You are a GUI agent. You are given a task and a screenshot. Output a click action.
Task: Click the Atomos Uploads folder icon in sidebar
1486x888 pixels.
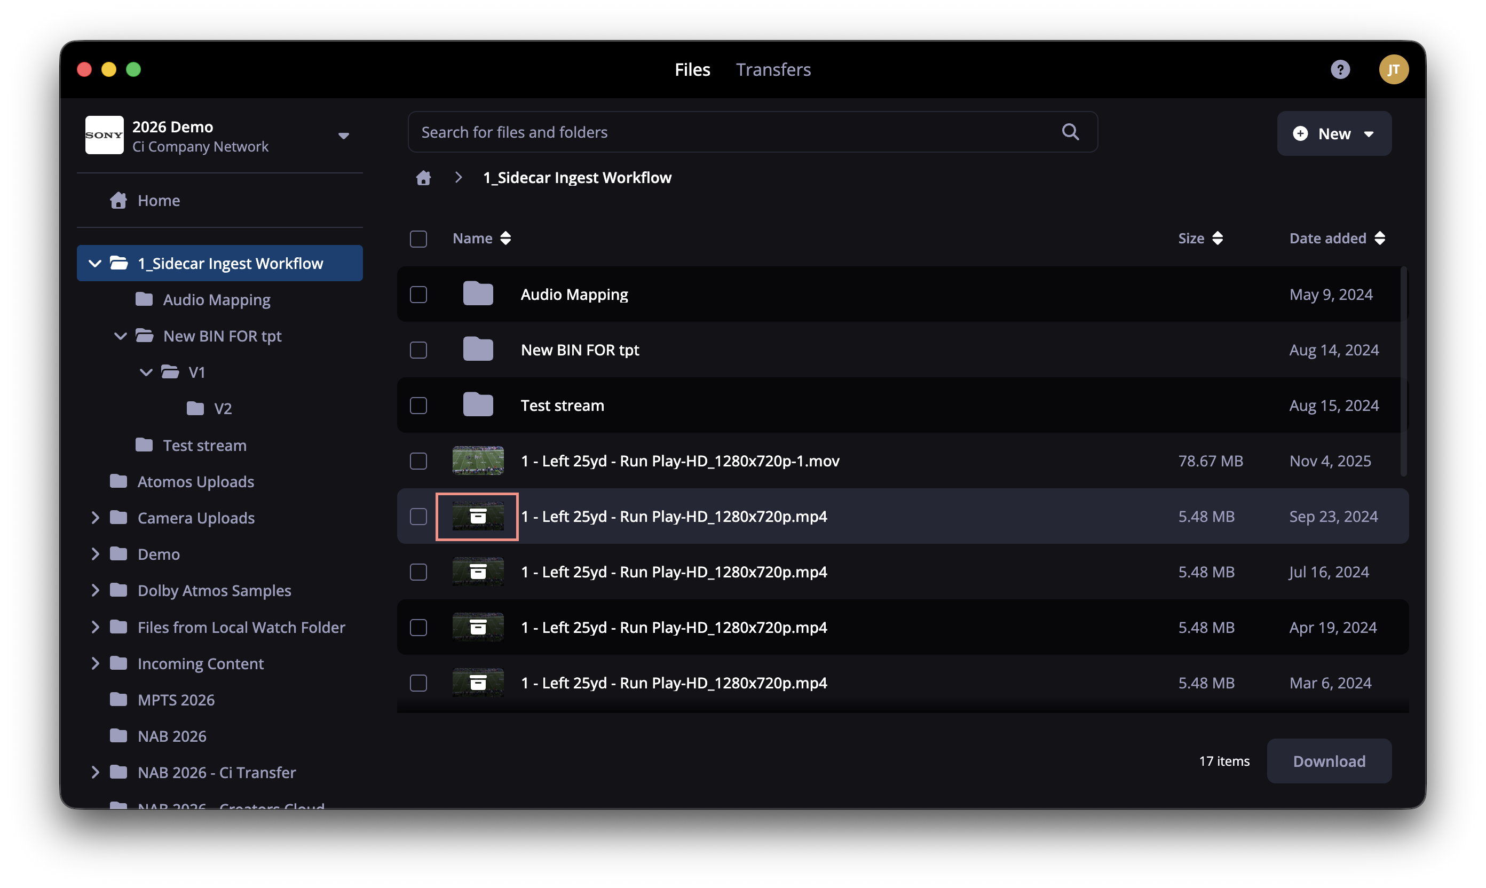click(118, 481)
